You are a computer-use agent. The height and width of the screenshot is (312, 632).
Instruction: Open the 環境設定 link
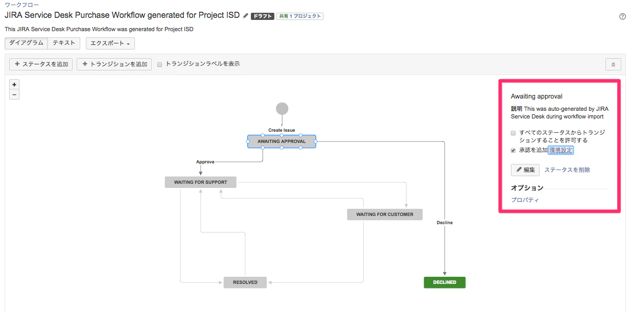[x=560, y=150]
